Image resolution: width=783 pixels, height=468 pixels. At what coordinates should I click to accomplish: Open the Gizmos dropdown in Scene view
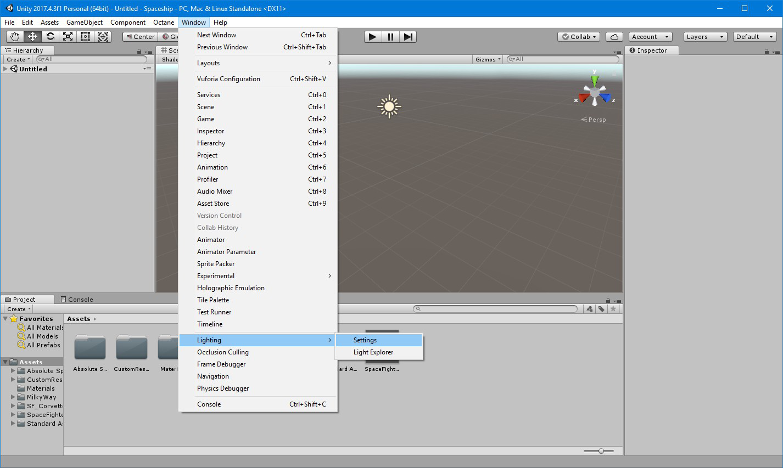coord(488,59)
